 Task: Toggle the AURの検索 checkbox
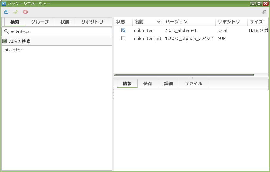click(x=4, y=41)
